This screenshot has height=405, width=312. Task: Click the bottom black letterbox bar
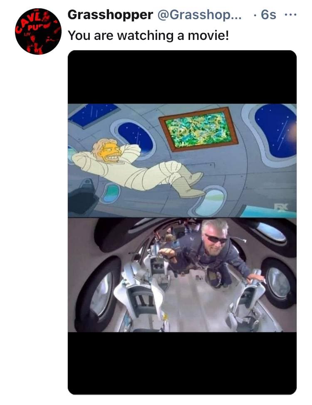click(182, 363)
